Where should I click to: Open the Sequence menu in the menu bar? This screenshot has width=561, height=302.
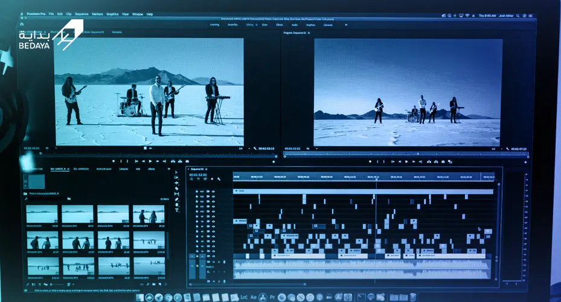pyautogui.click(x=82, y=14)
